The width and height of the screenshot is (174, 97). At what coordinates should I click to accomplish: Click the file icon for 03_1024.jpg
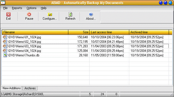click(x=5, y=46)
